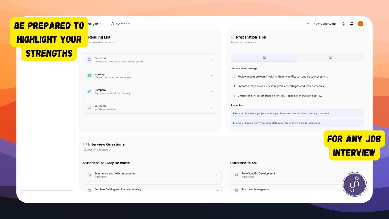This screenshot has height=219, width=389.
Task: Click the Questions You May Be Asked heading
Action: click(x=106, y=163)
